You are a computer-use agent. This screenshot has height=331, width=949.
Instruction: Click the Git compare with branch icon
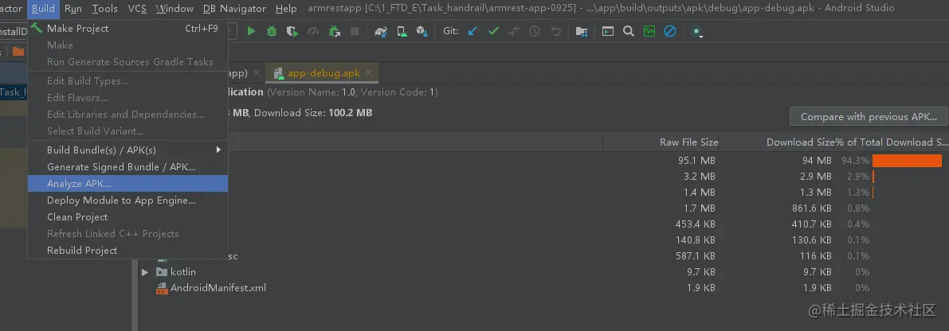coord(514,31)
